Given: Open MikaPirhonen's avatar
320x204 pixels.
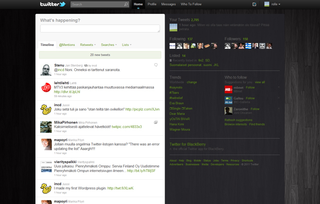Looking at the screenshot, I should (46, 127).
